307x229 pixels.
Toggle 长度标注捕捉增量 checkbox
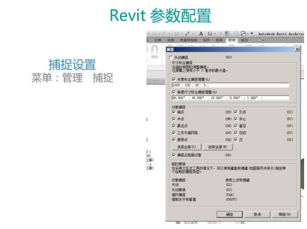coord(174,79)
